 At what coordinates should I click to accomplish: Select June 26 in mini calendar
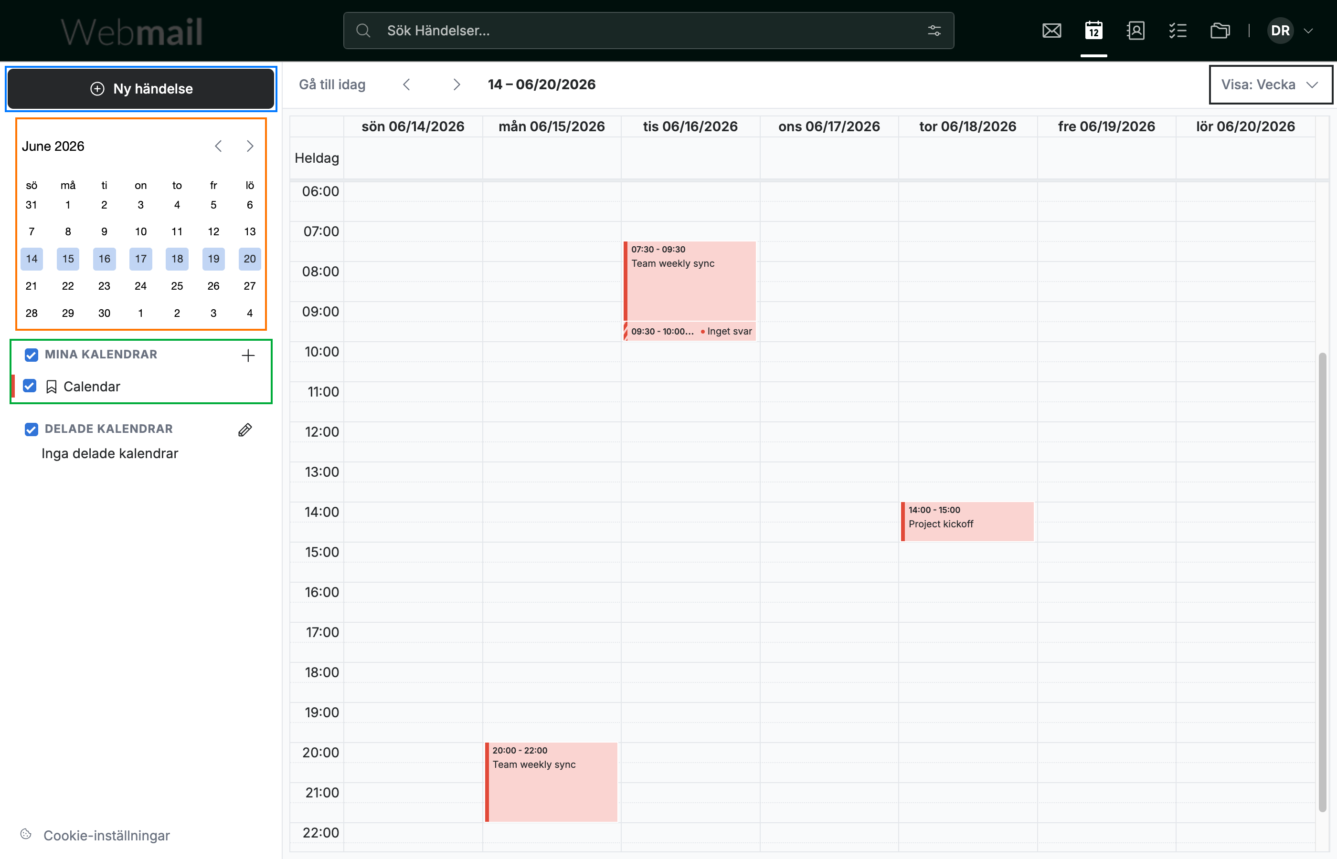pyautogui.click(x=213, y=286)
